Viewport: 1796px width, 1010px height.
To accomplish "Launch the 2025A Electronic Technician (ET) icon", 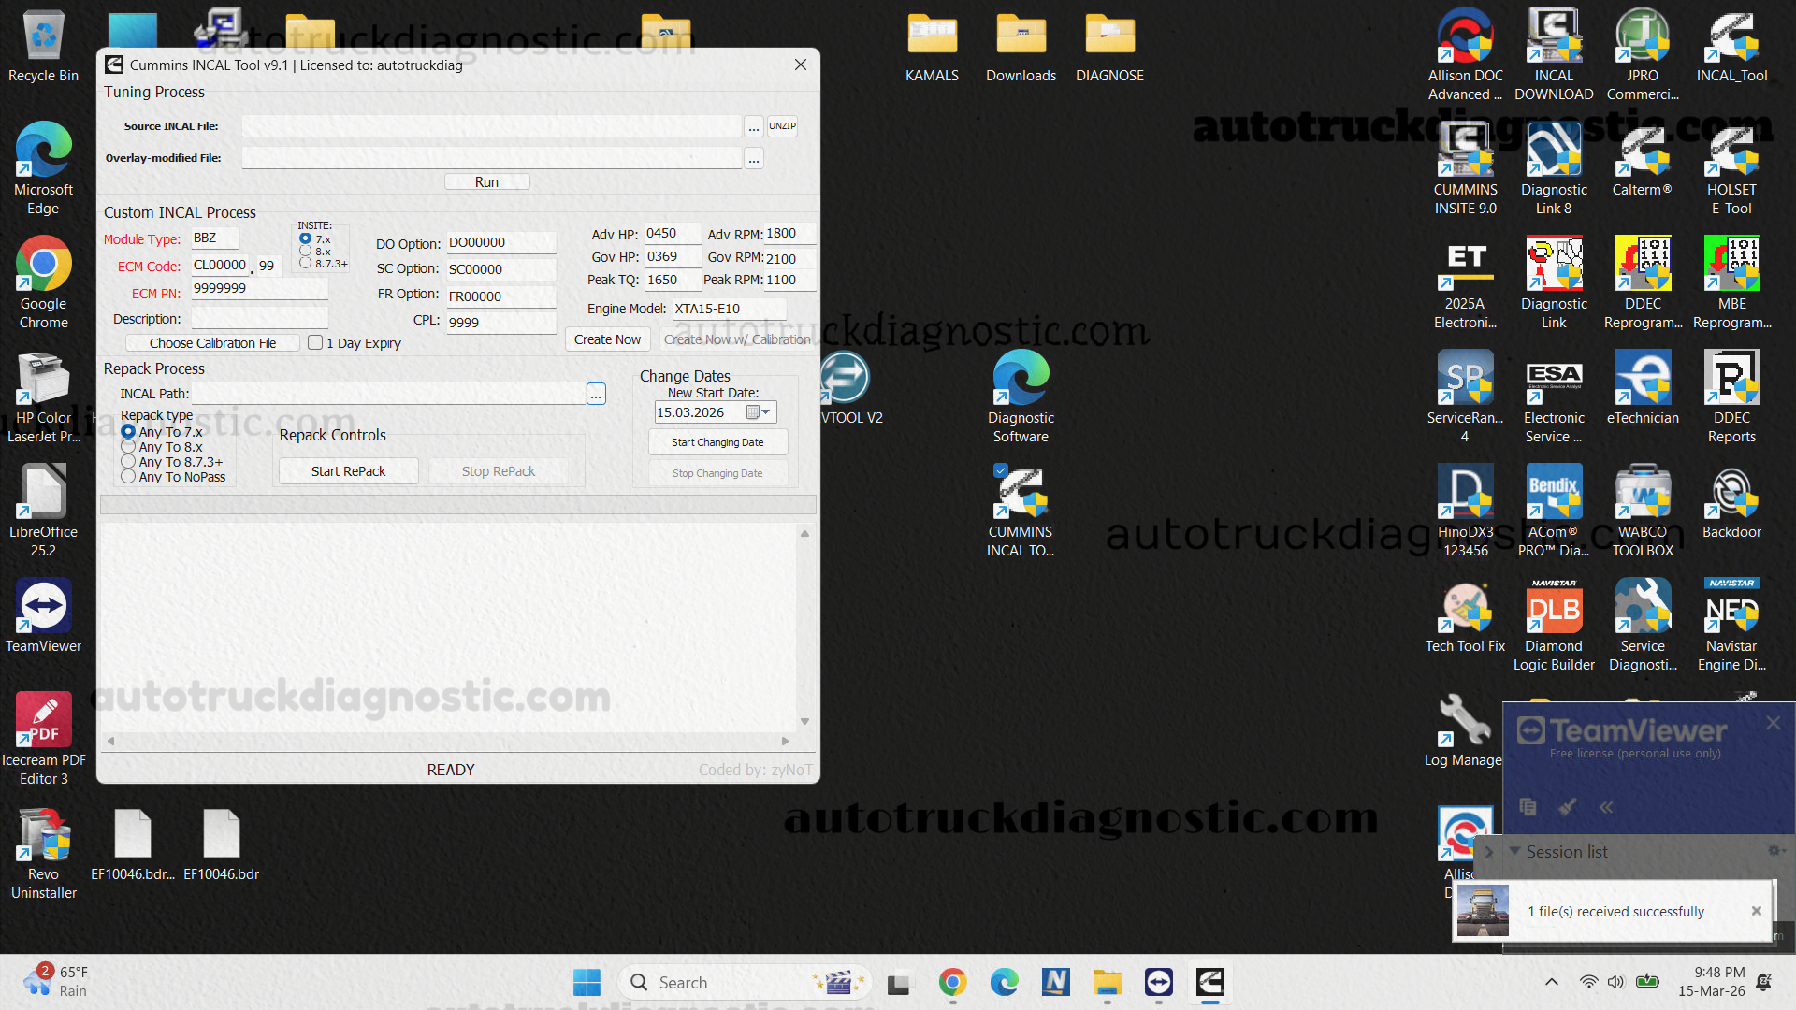I will click(x=1465, y=283).
